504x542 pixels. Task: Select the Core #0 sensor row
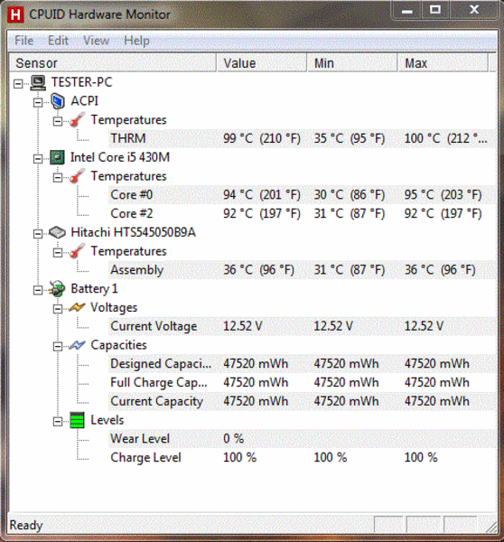click(x=303, y=195)
